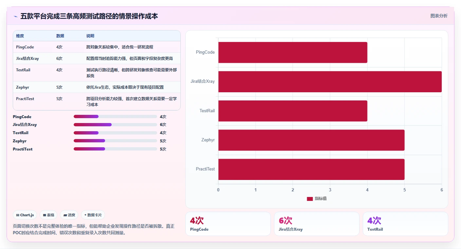Click the Zephyr label on the chart axis
The width and height of the screenshot is (461, 249).
tap(208, 140)
